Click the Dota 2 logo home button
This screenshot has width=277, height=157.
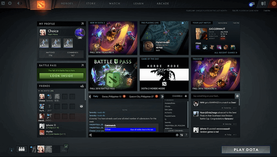41,5
